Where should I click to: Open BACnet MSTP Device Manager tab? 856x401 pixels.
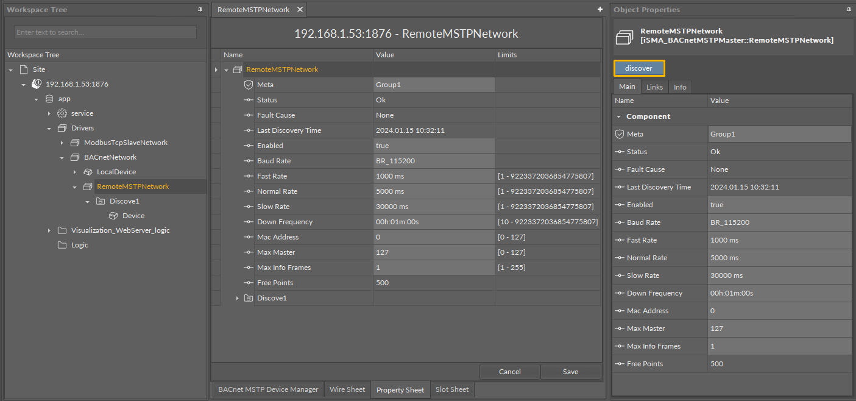point(268,389)
